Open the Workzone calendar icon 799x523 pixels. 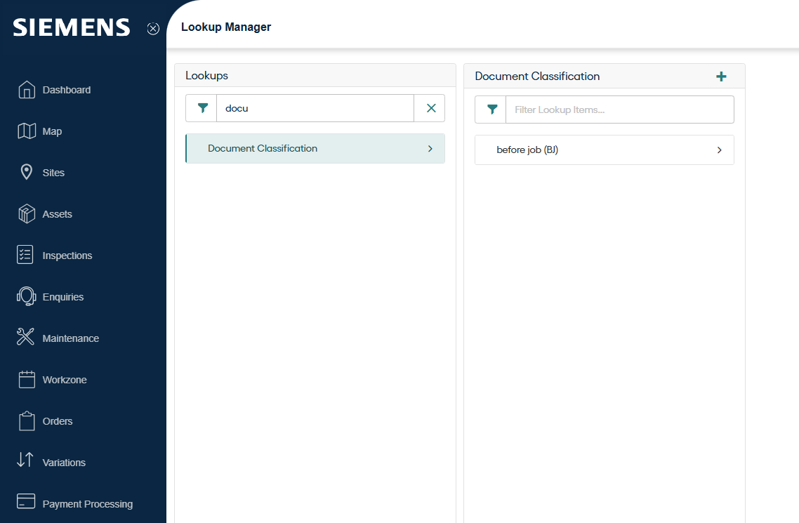click(x=27, y=379)
